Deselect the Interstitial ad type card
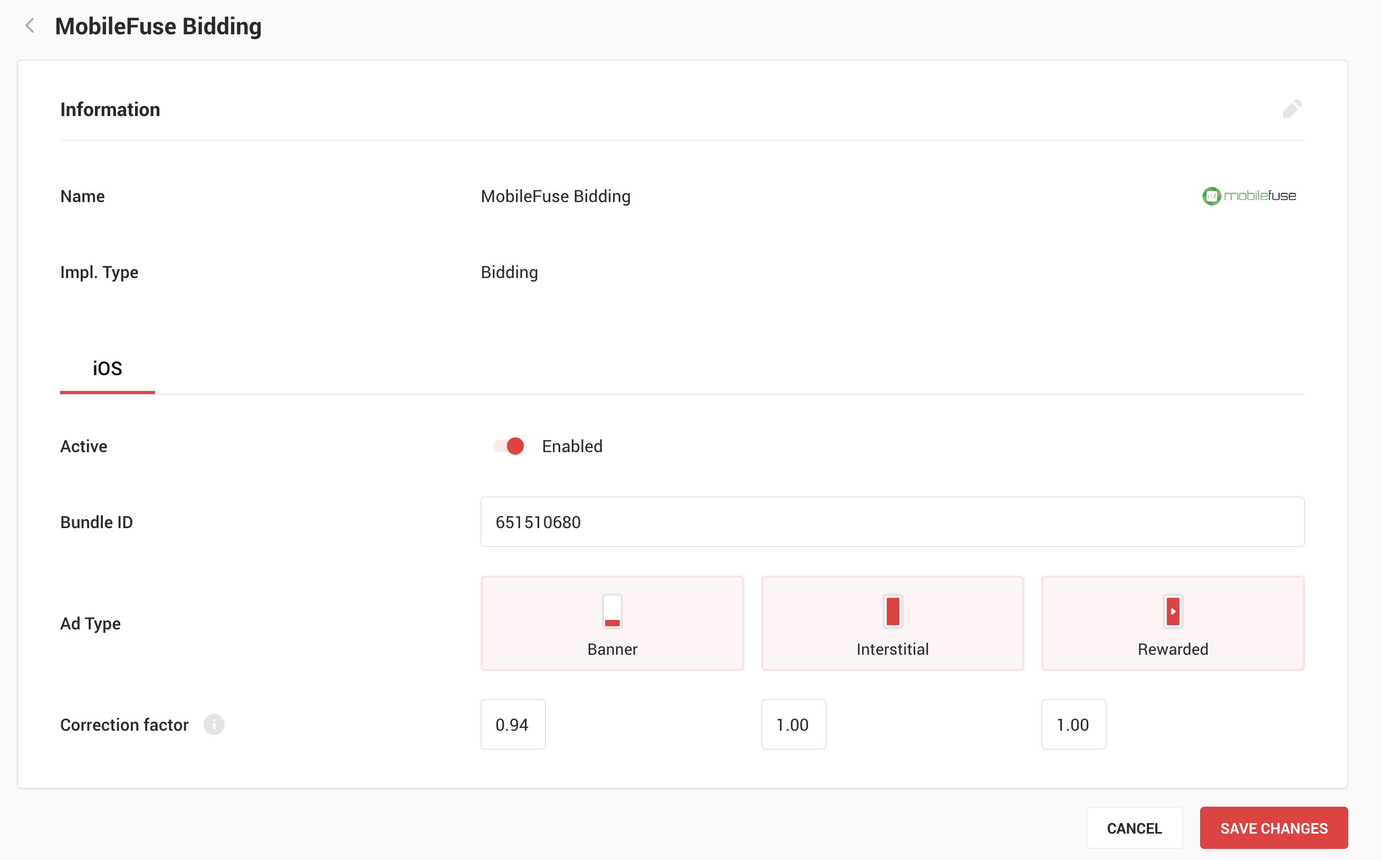1381x860 pixels. coord(892,624)
